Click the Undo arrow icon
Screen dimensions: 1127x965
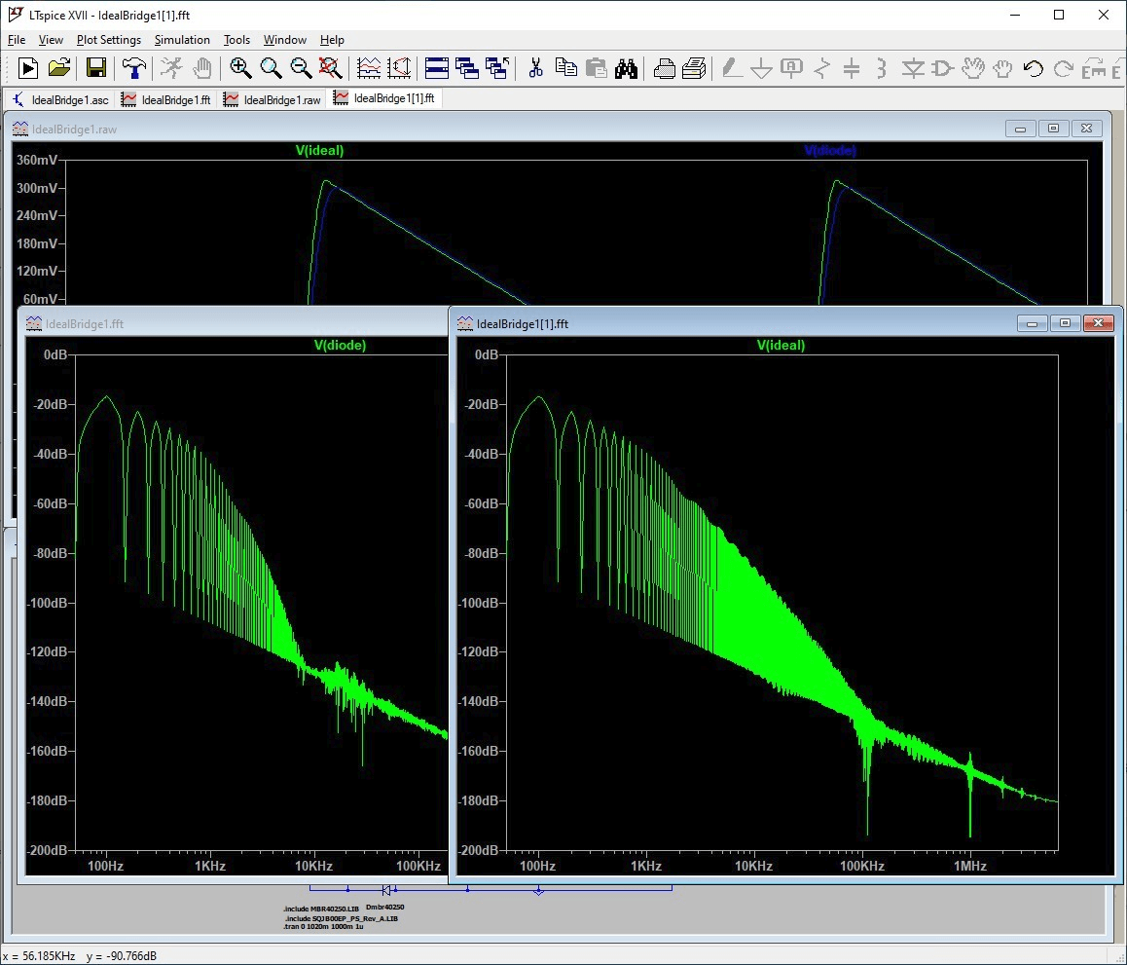[x=1033, y=68]
